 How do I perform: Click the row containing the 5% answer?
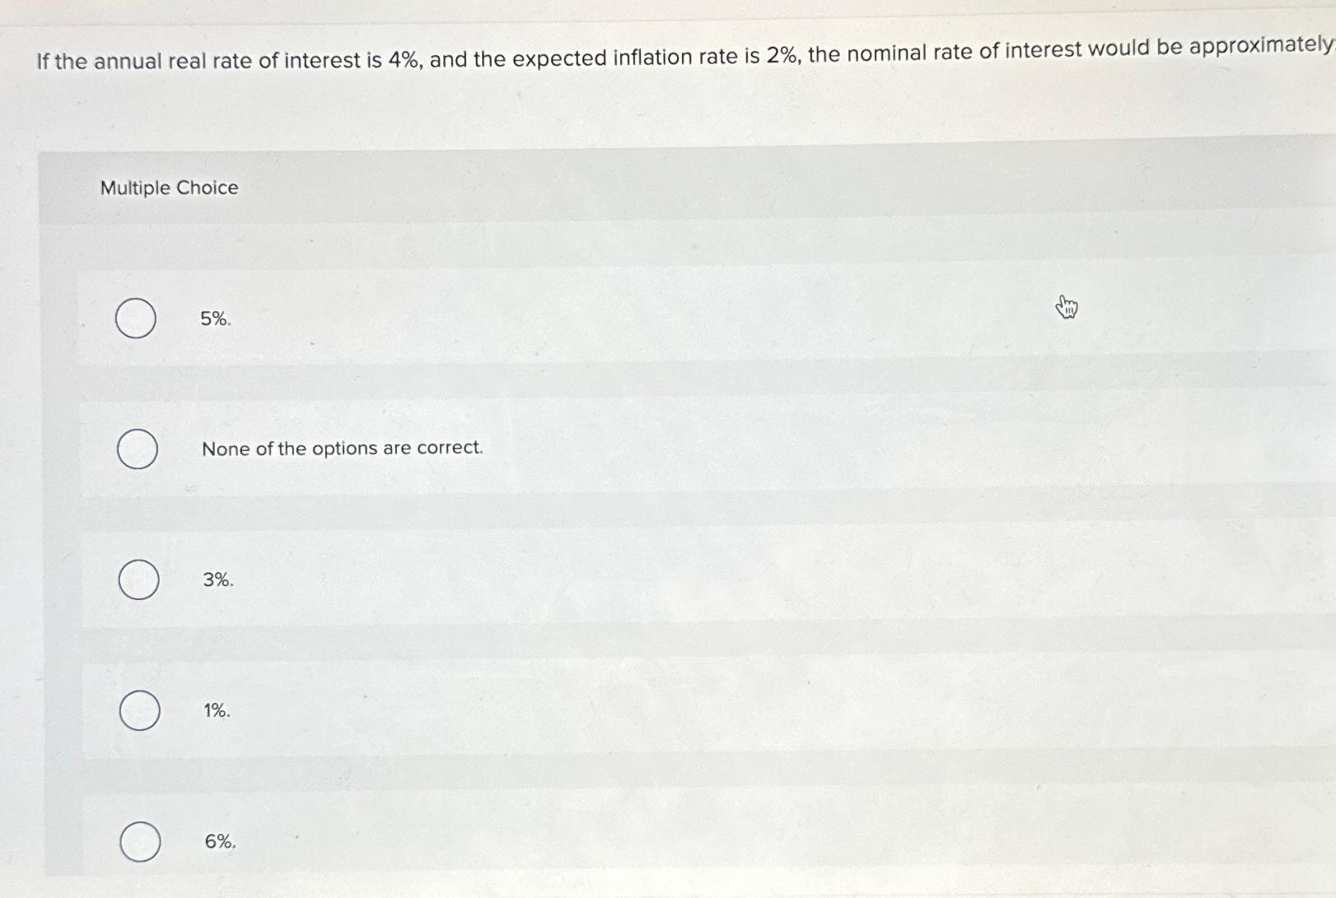tap(577, 319)
